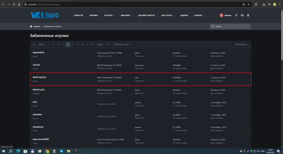Screen dimensions: 283x154
Task: Bookmark this page with star icon
Action: pos(249,4)
